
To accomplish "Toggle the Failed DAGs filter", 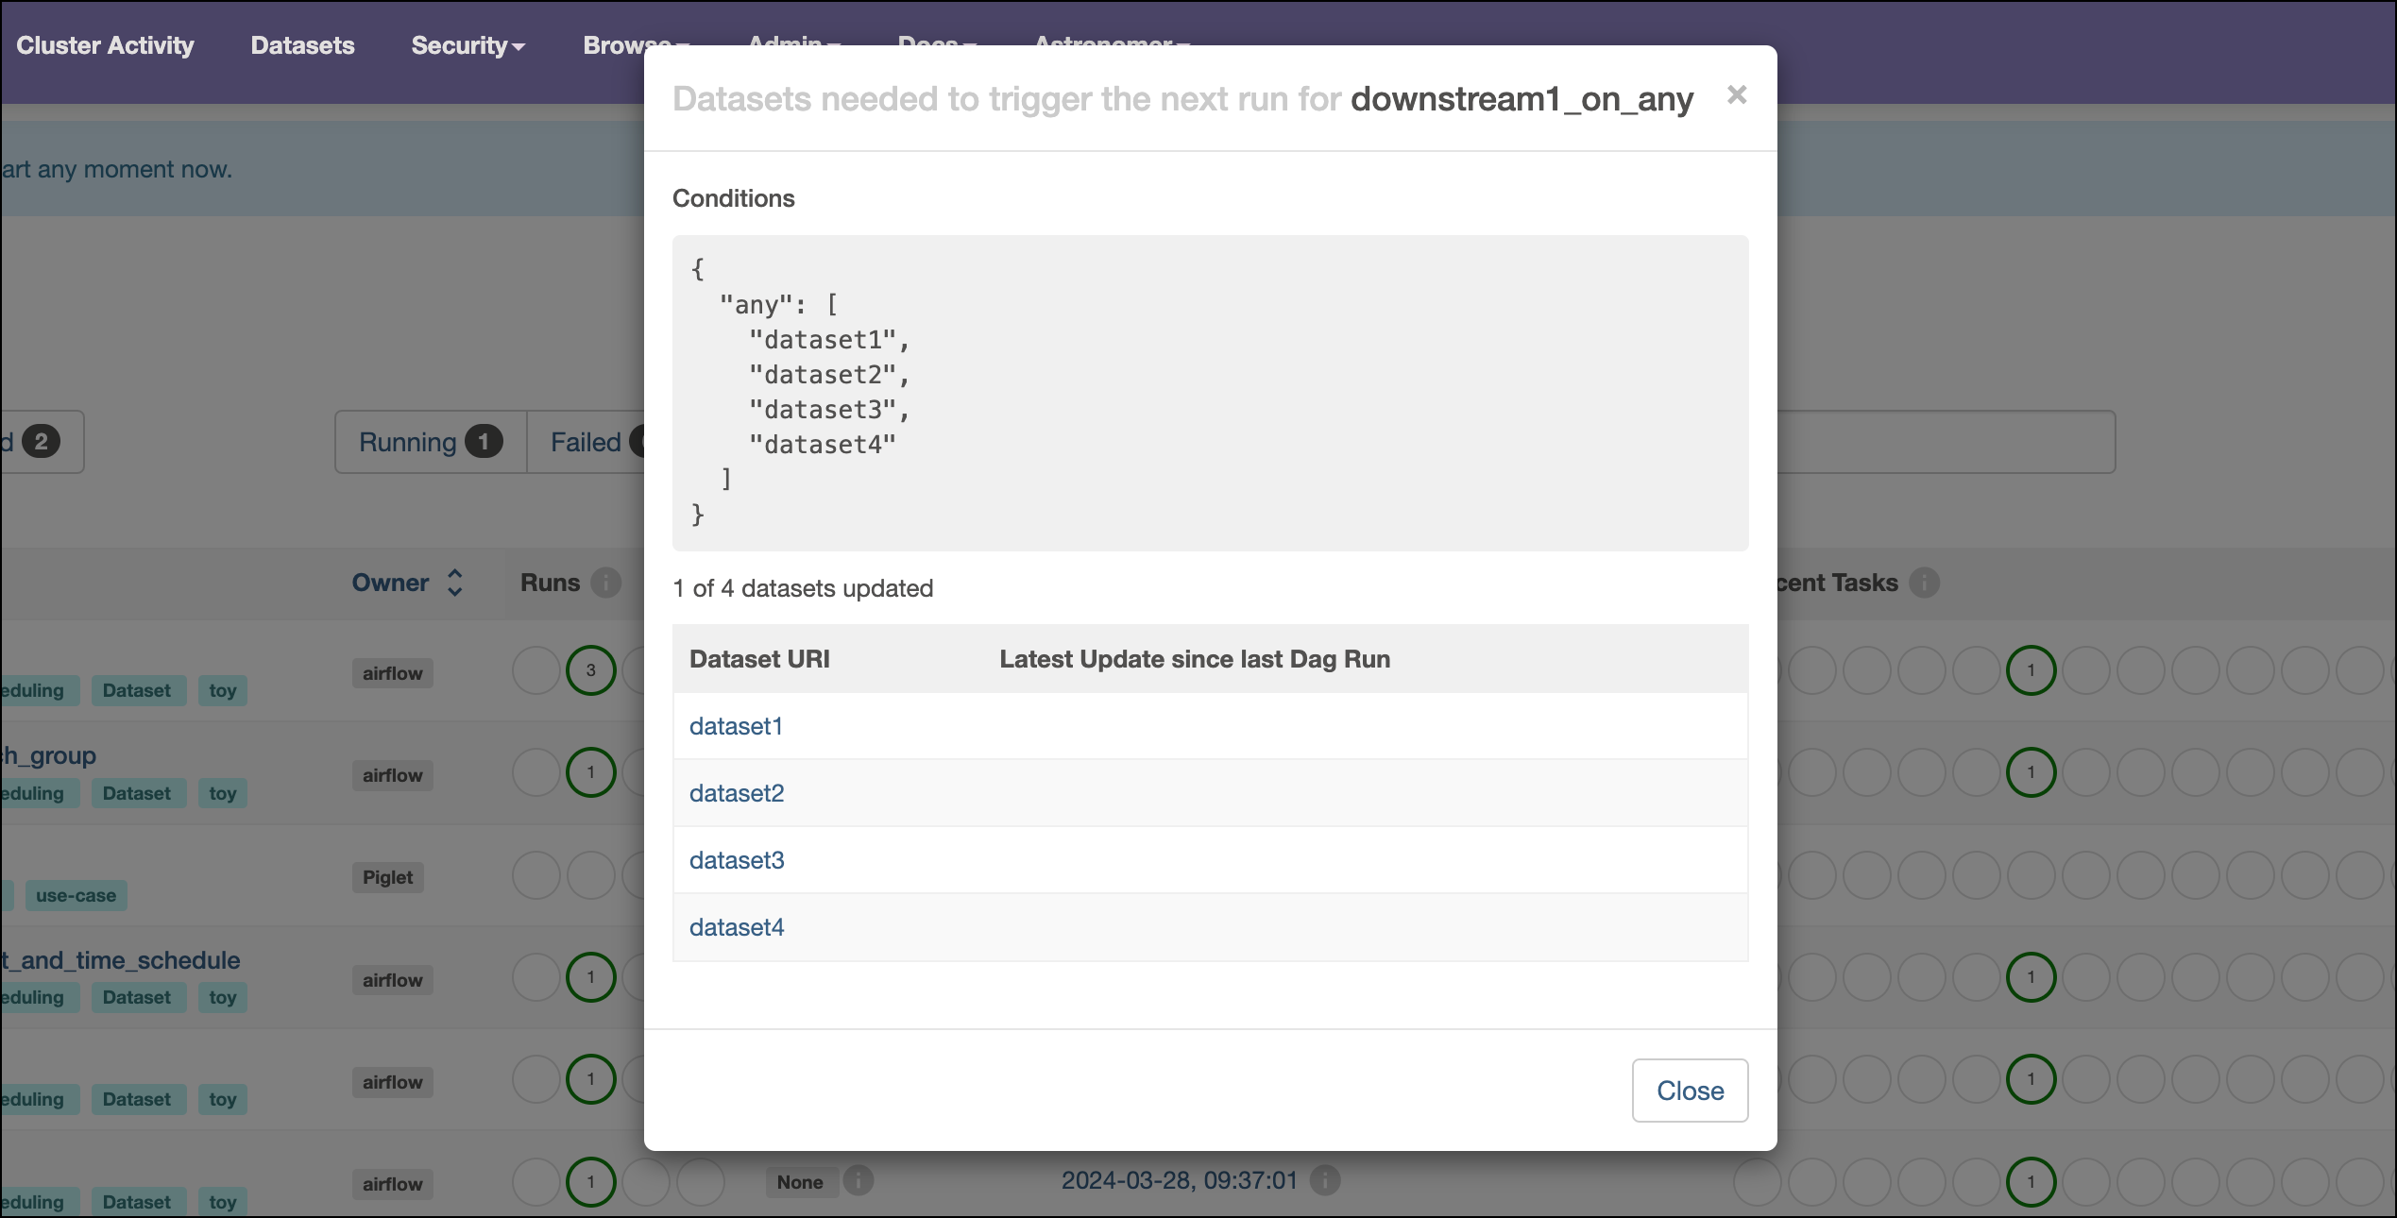I will (x=586, y=441).
